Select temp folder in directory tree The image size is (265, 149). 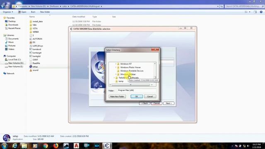point(121,81)
